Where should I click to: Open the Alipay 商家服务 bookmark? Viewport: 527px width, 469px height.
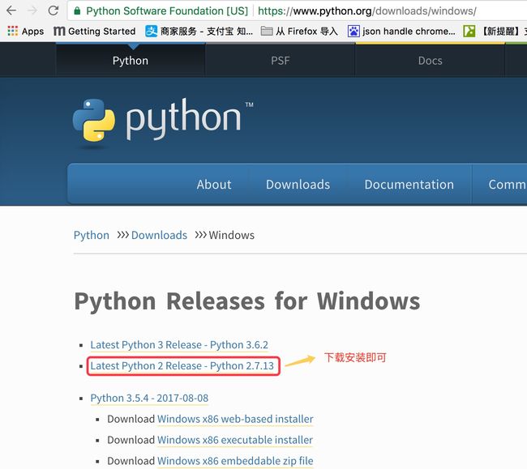[x=199, y=32]
